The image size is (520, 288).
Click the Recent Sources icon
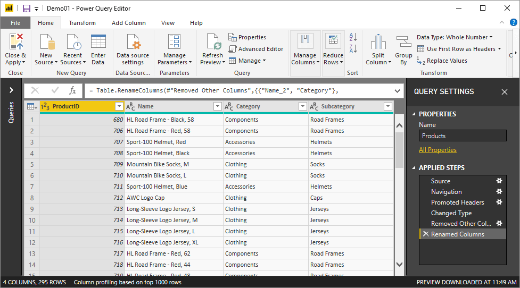pos(73,41)
